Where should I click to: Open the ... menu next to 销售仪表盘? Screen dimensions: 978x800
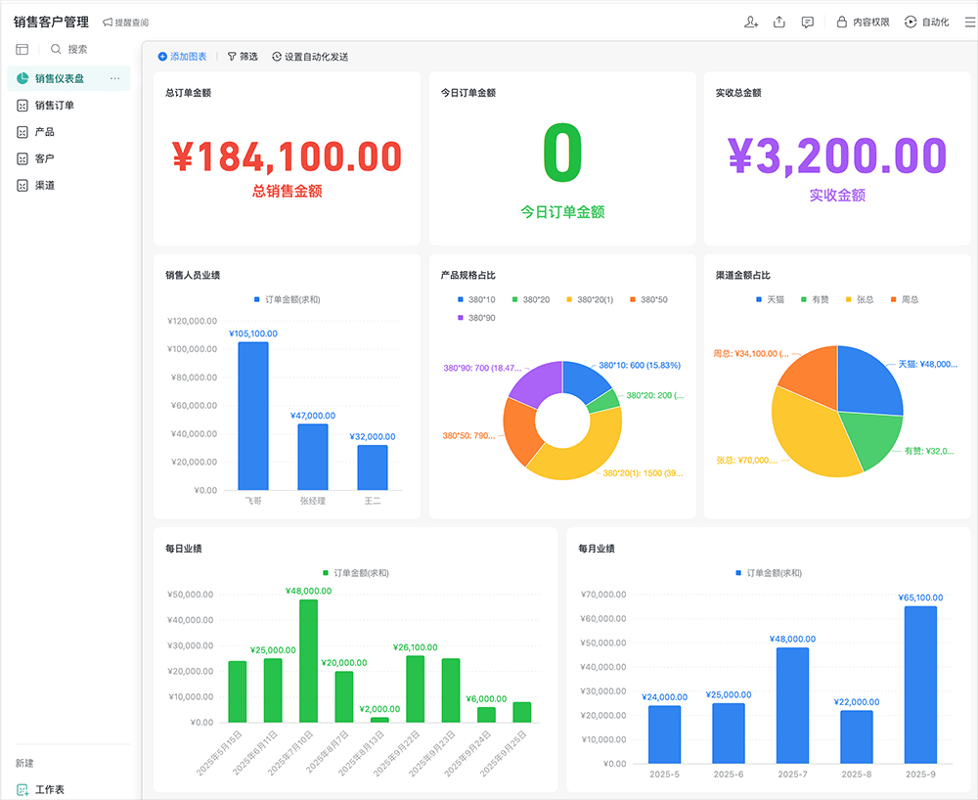click(x=115, y=78)
